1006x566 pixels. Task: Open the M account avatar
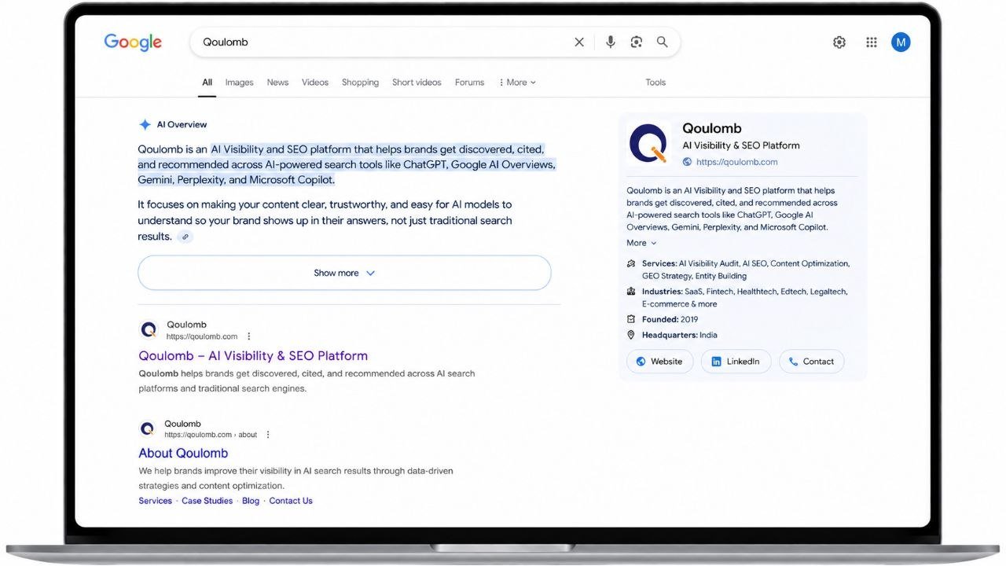point(901,42)
